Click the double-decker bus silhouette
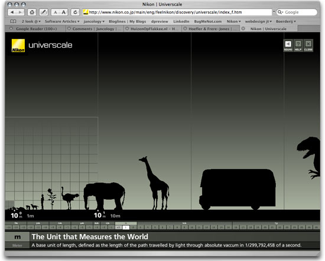Screen dimensions: 325x261 coord(238,189)
